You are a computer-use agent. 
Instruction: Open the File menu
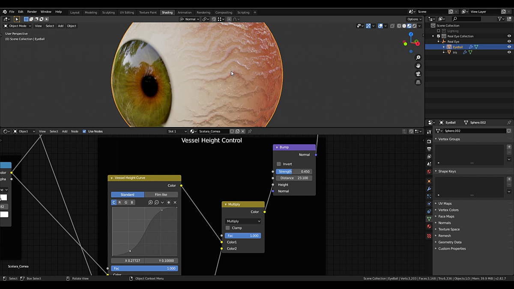[11, 12]
